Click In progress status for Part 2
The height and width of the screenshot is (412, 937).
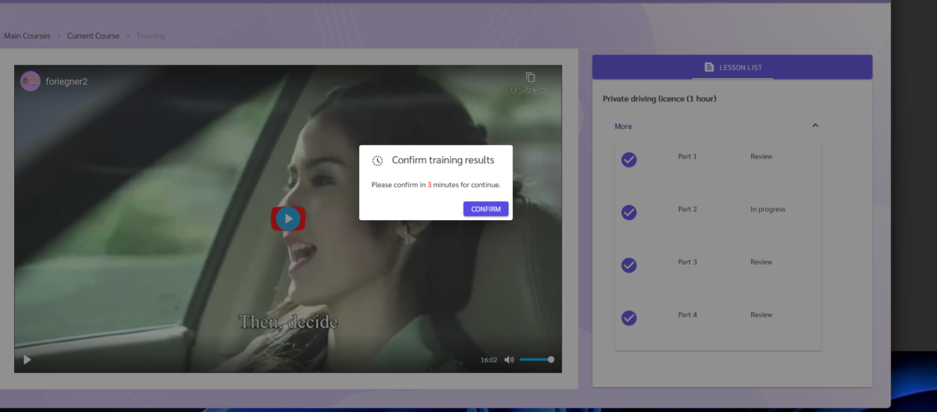768,209
